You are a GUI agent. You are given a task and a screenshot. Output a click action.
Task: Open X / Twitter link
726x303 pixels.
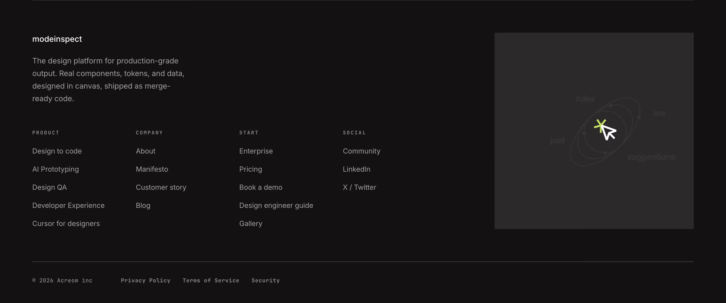point(359,187)
